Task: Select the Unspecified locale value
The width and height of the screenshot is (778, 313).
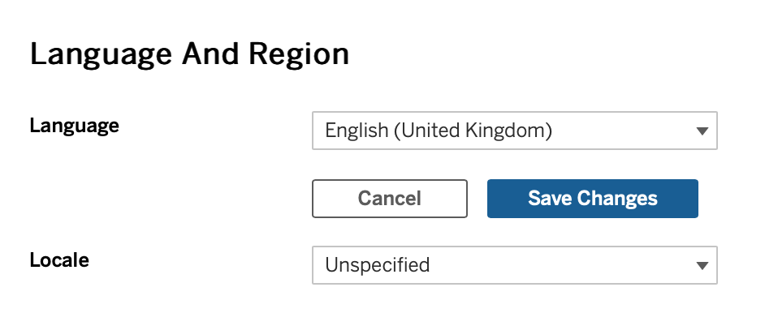Action: (377, 265)
